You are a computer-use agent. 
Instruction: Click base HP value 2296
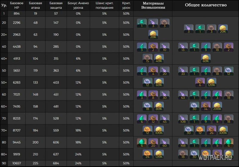coord(17,23)
